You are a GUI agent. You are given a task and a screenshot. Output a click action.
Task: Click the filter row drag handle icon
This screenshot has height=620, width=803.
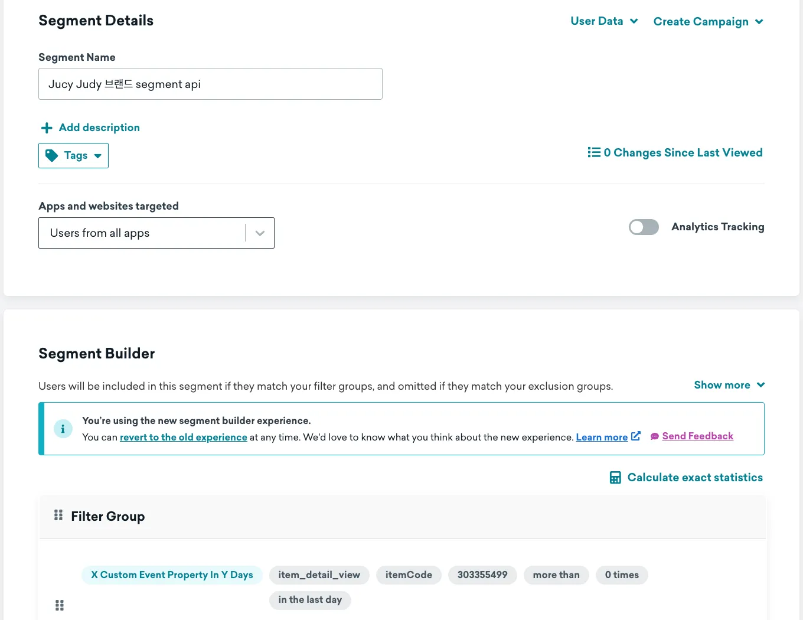coord(60,605)
